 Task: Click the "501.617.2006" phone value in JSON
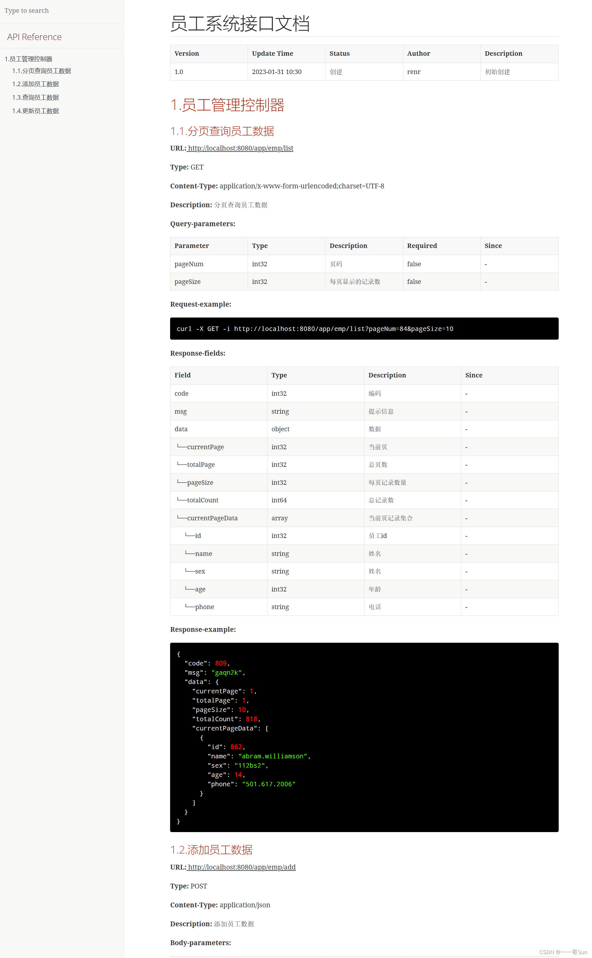pyautogui.click(x=268, y=784)
